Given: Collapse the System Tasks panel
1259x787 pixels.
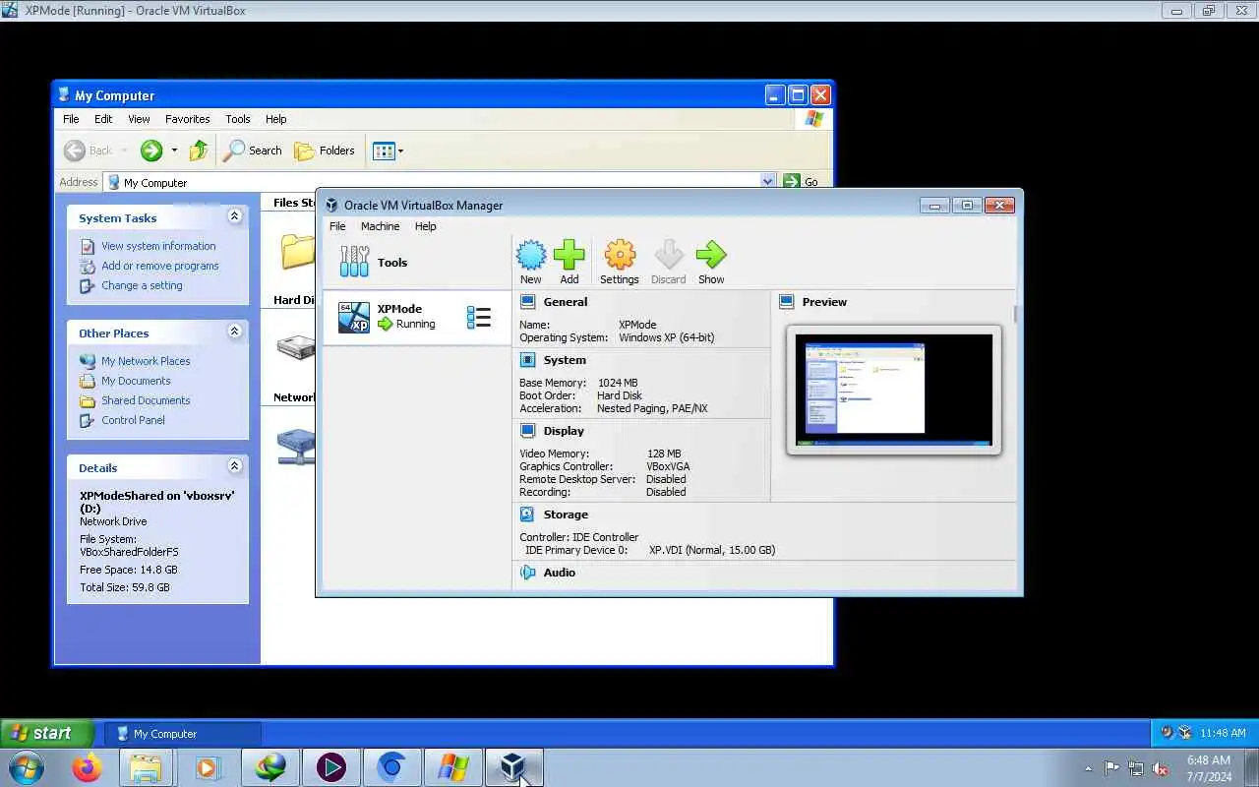Looking at the screenshot, I should pyautogui.click(x=234, y=216).
